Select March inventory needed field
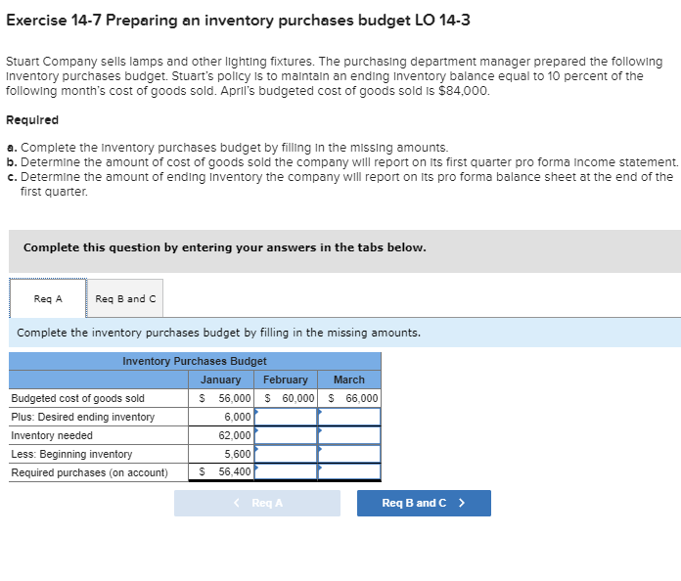 click(x=349, y=435)
